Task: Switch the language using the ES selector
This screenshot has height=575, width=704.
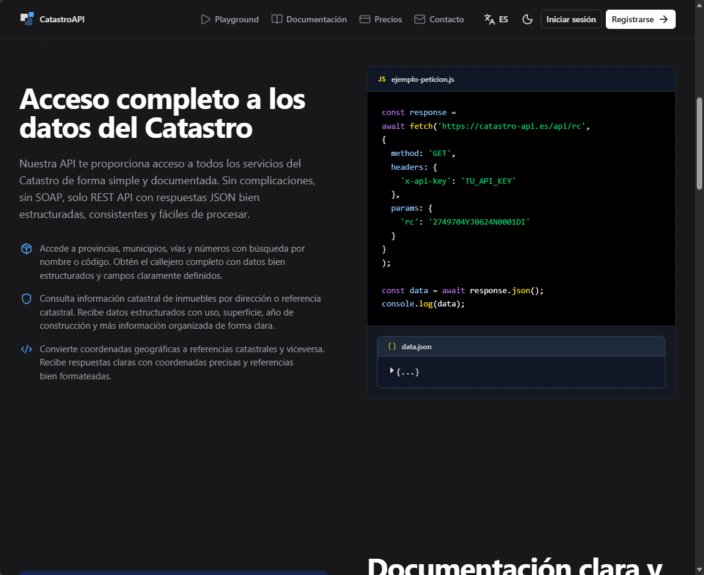Action: pyautogui.click(x=495, y=19)
